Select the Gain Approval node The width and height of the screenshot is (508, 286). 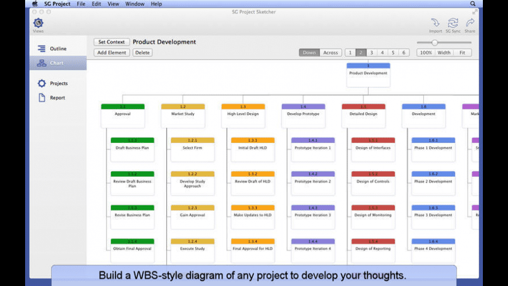click(x=193, y=217)
